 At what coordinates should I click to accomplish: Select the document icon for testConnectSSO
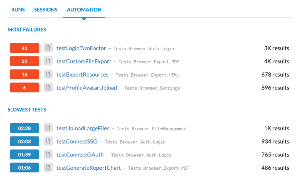tap(48, 141)
